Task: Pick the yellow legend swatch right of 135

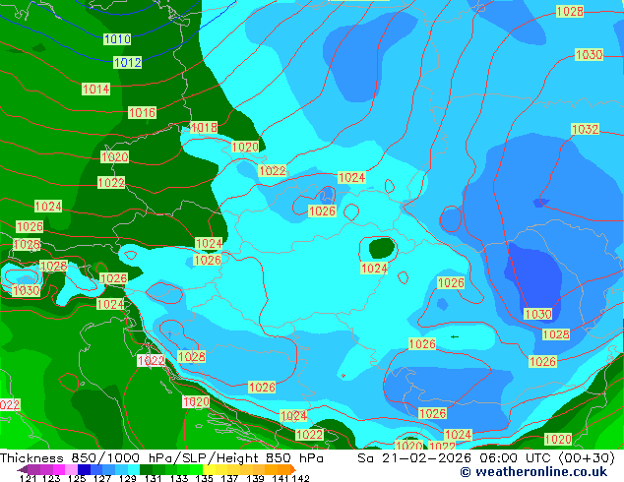Action: point(209,469)
